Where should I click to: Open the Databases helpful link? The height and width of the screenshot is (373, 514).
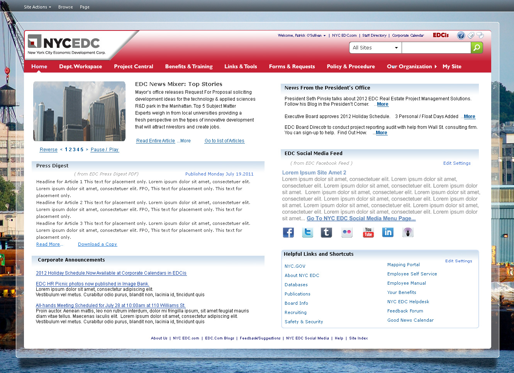tap(296, 285)
